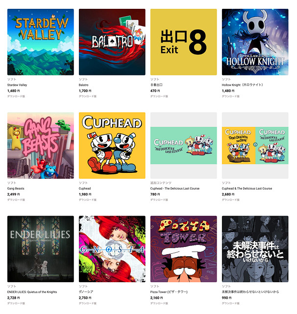297x314 pixels.
Task: Open the Cuphead - The Delicious Last Course title
Action: point(175,189)
